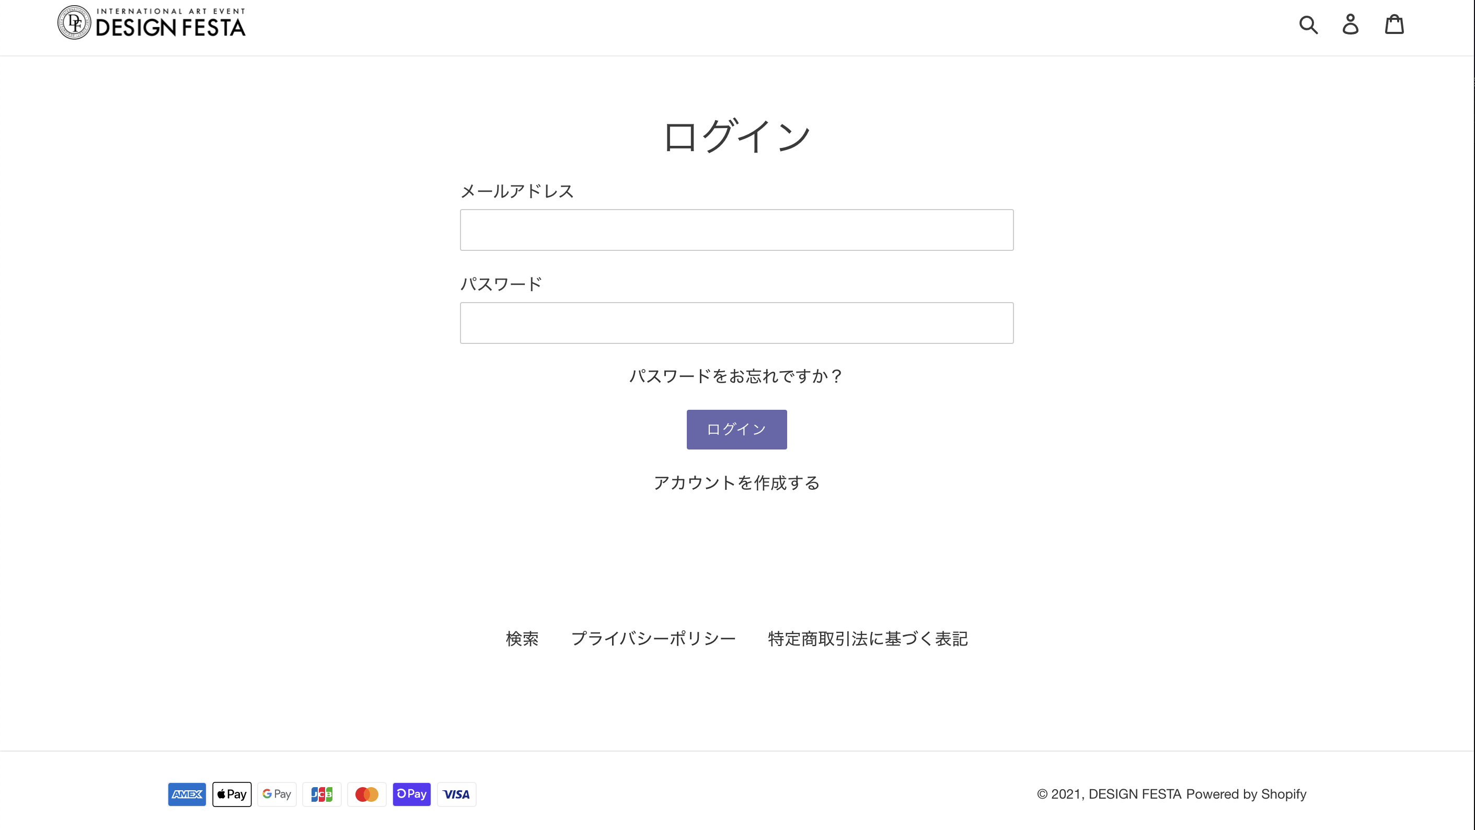
Task: Click the DESIGN FESTA logo
Action: point(151,23)
